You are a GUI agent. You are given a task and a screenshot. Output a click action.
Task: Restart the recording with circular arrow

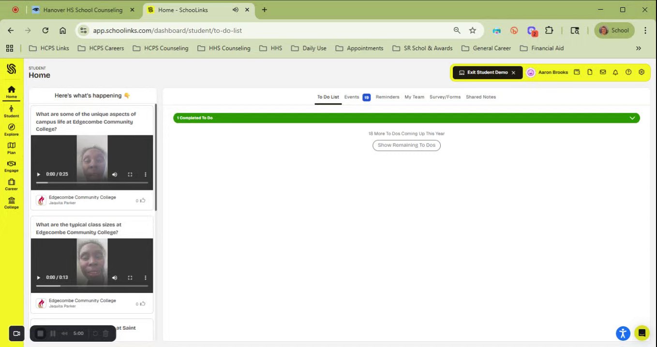tap(95, 333)
